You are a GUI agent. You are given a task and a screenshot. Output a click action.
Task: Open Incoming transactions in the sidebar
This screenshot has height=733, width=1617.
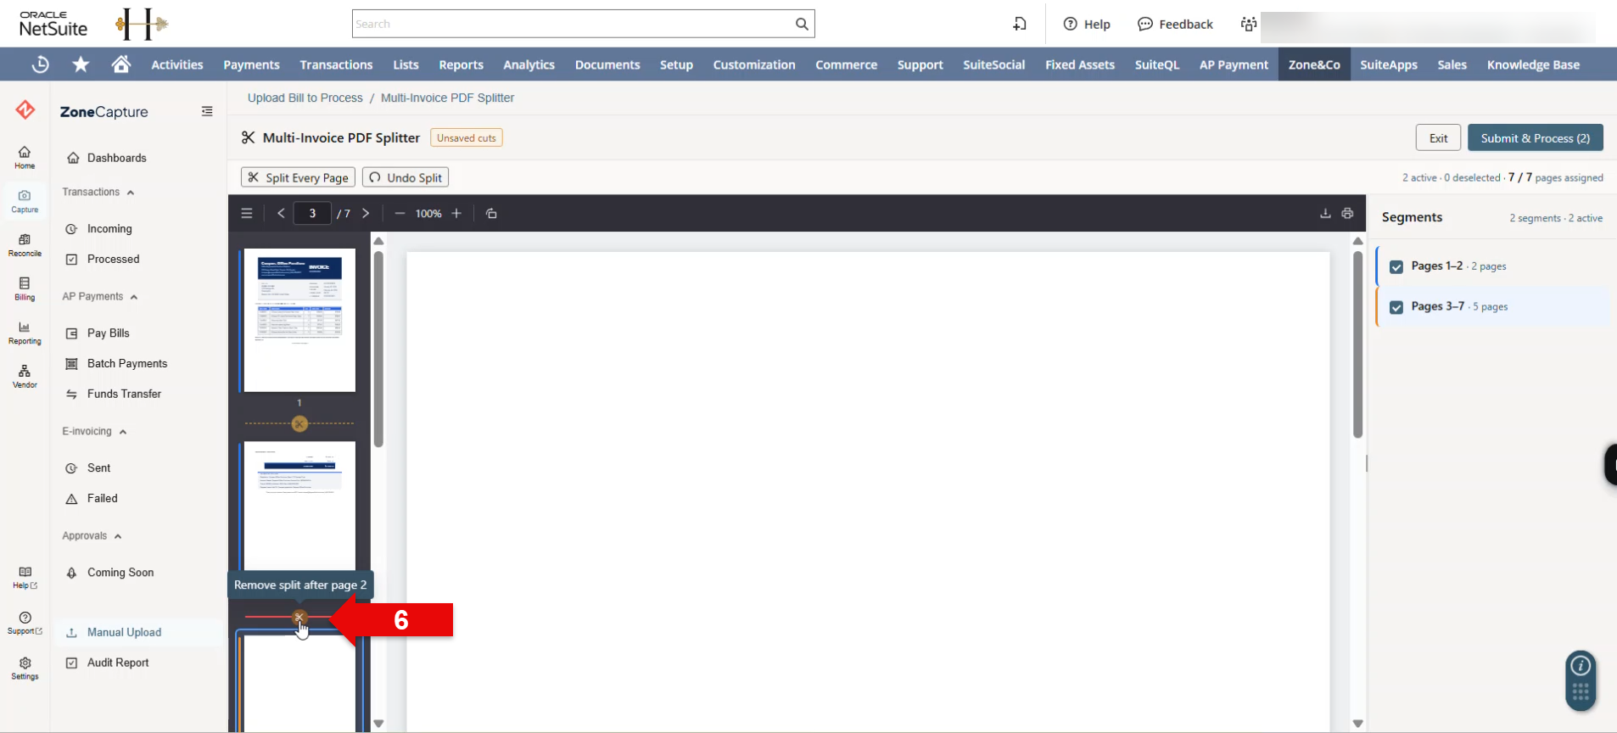click(109, 229)
